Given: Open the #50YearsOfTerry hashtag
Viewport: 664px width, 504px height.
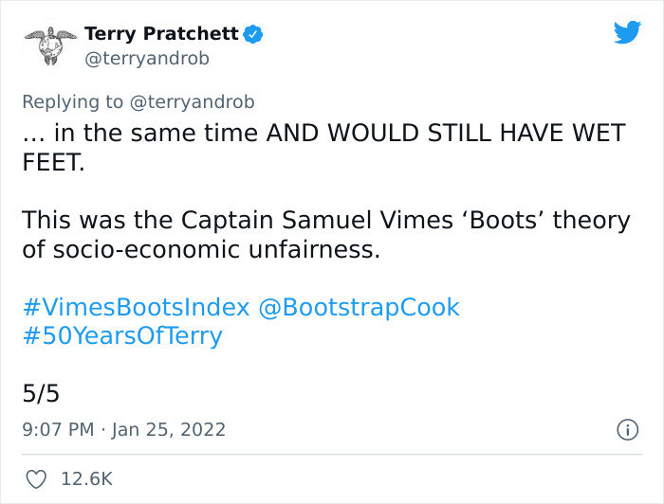Looking at the screenshot, I should (x=122, y=335).
